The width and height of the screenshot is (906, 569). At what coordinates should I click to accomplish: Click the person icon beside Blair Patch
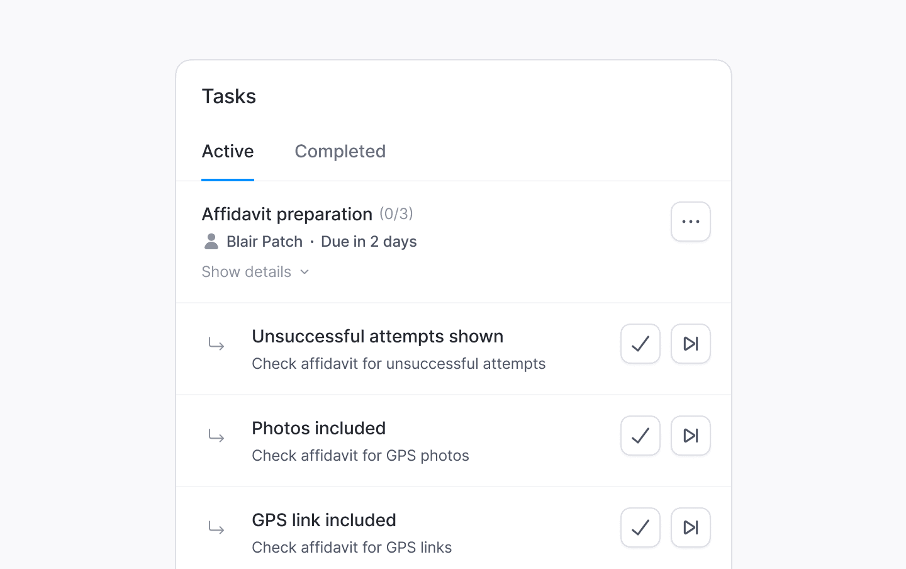click(x=211, y=241)
